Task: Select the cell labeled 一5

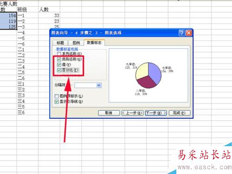Action: pyautogui.click(x=27, y=39)
